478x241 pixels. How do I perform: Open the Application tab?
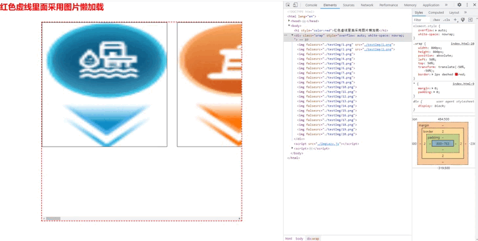431,5
